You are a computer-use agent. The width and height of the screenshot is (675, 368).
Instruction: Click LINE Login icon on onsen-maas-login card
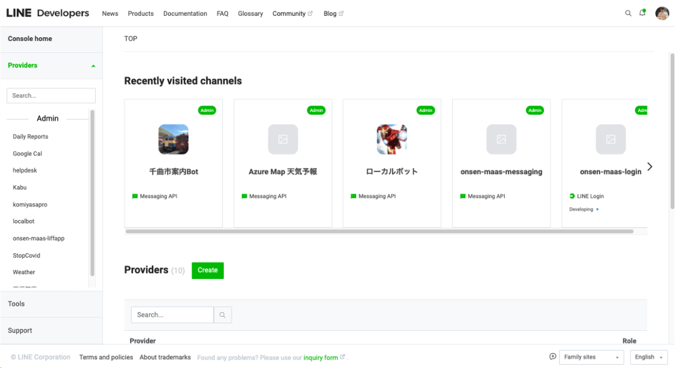[572, 196]
